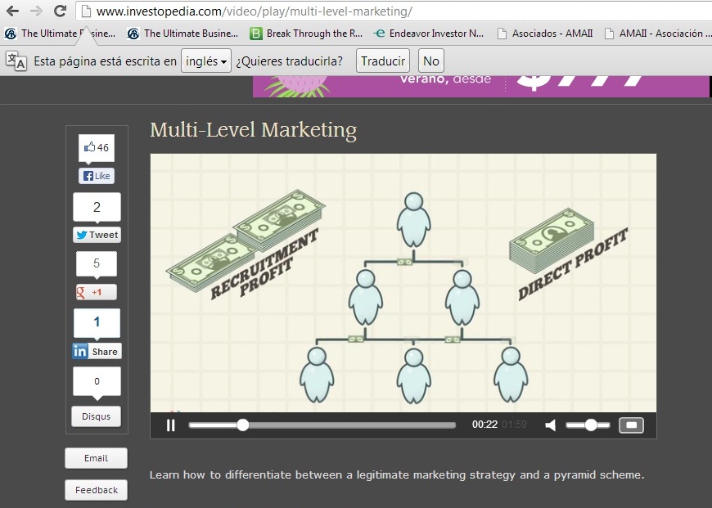Dismiss translation with the No button

pos(431,61)
